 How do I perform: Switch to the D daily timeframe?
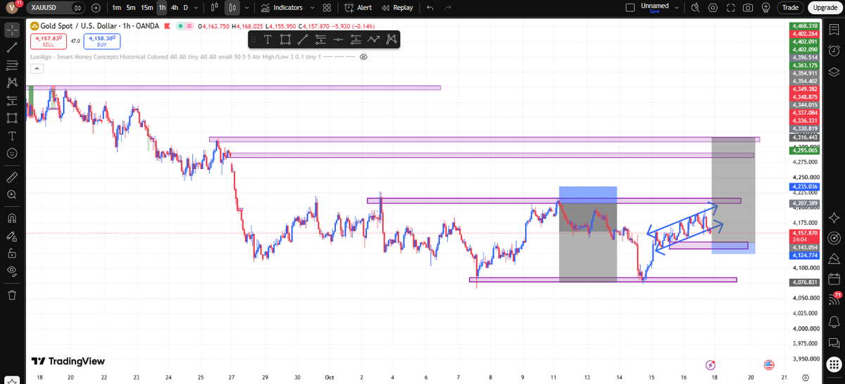[187, 8]
